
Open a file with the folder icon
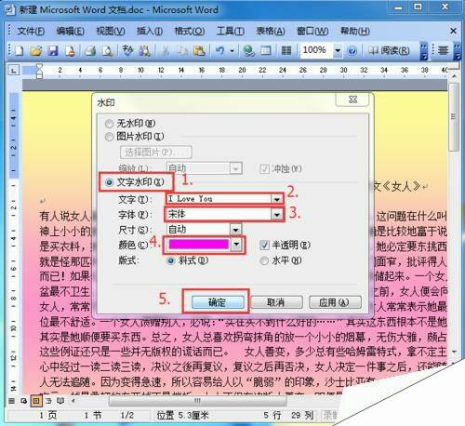[36, 50]
